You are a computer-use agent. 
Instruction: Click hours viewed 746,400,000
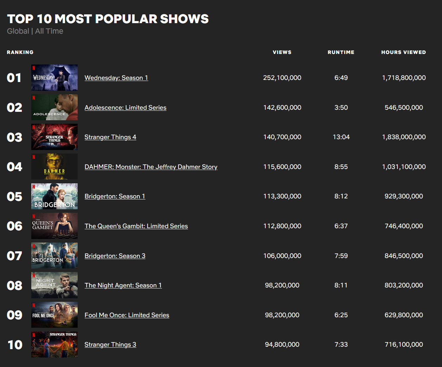(404, 226)
